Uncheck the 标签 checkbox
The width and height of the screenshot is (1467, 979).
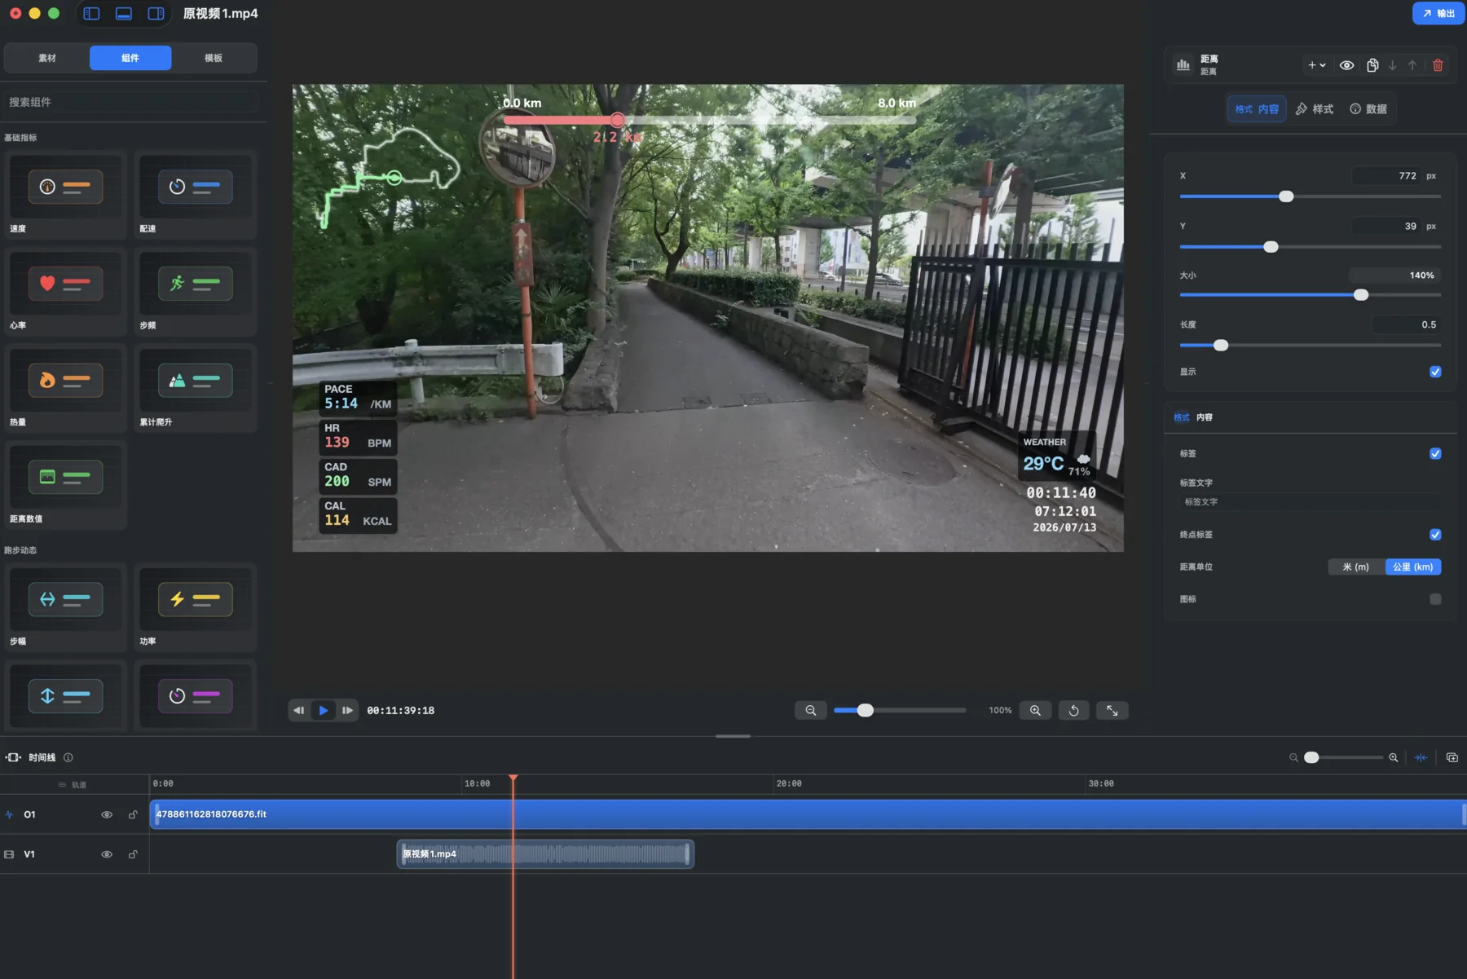pos(1435,453)
